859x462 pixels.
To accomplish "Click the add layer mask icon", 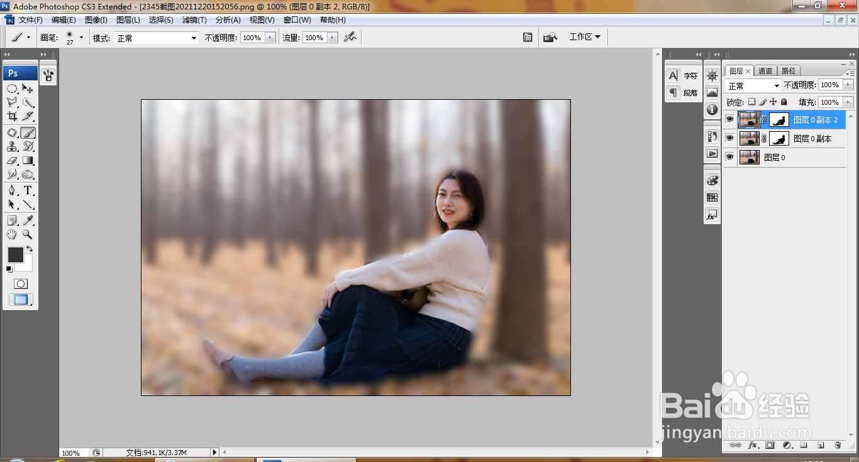I will [x=770, y=445].
